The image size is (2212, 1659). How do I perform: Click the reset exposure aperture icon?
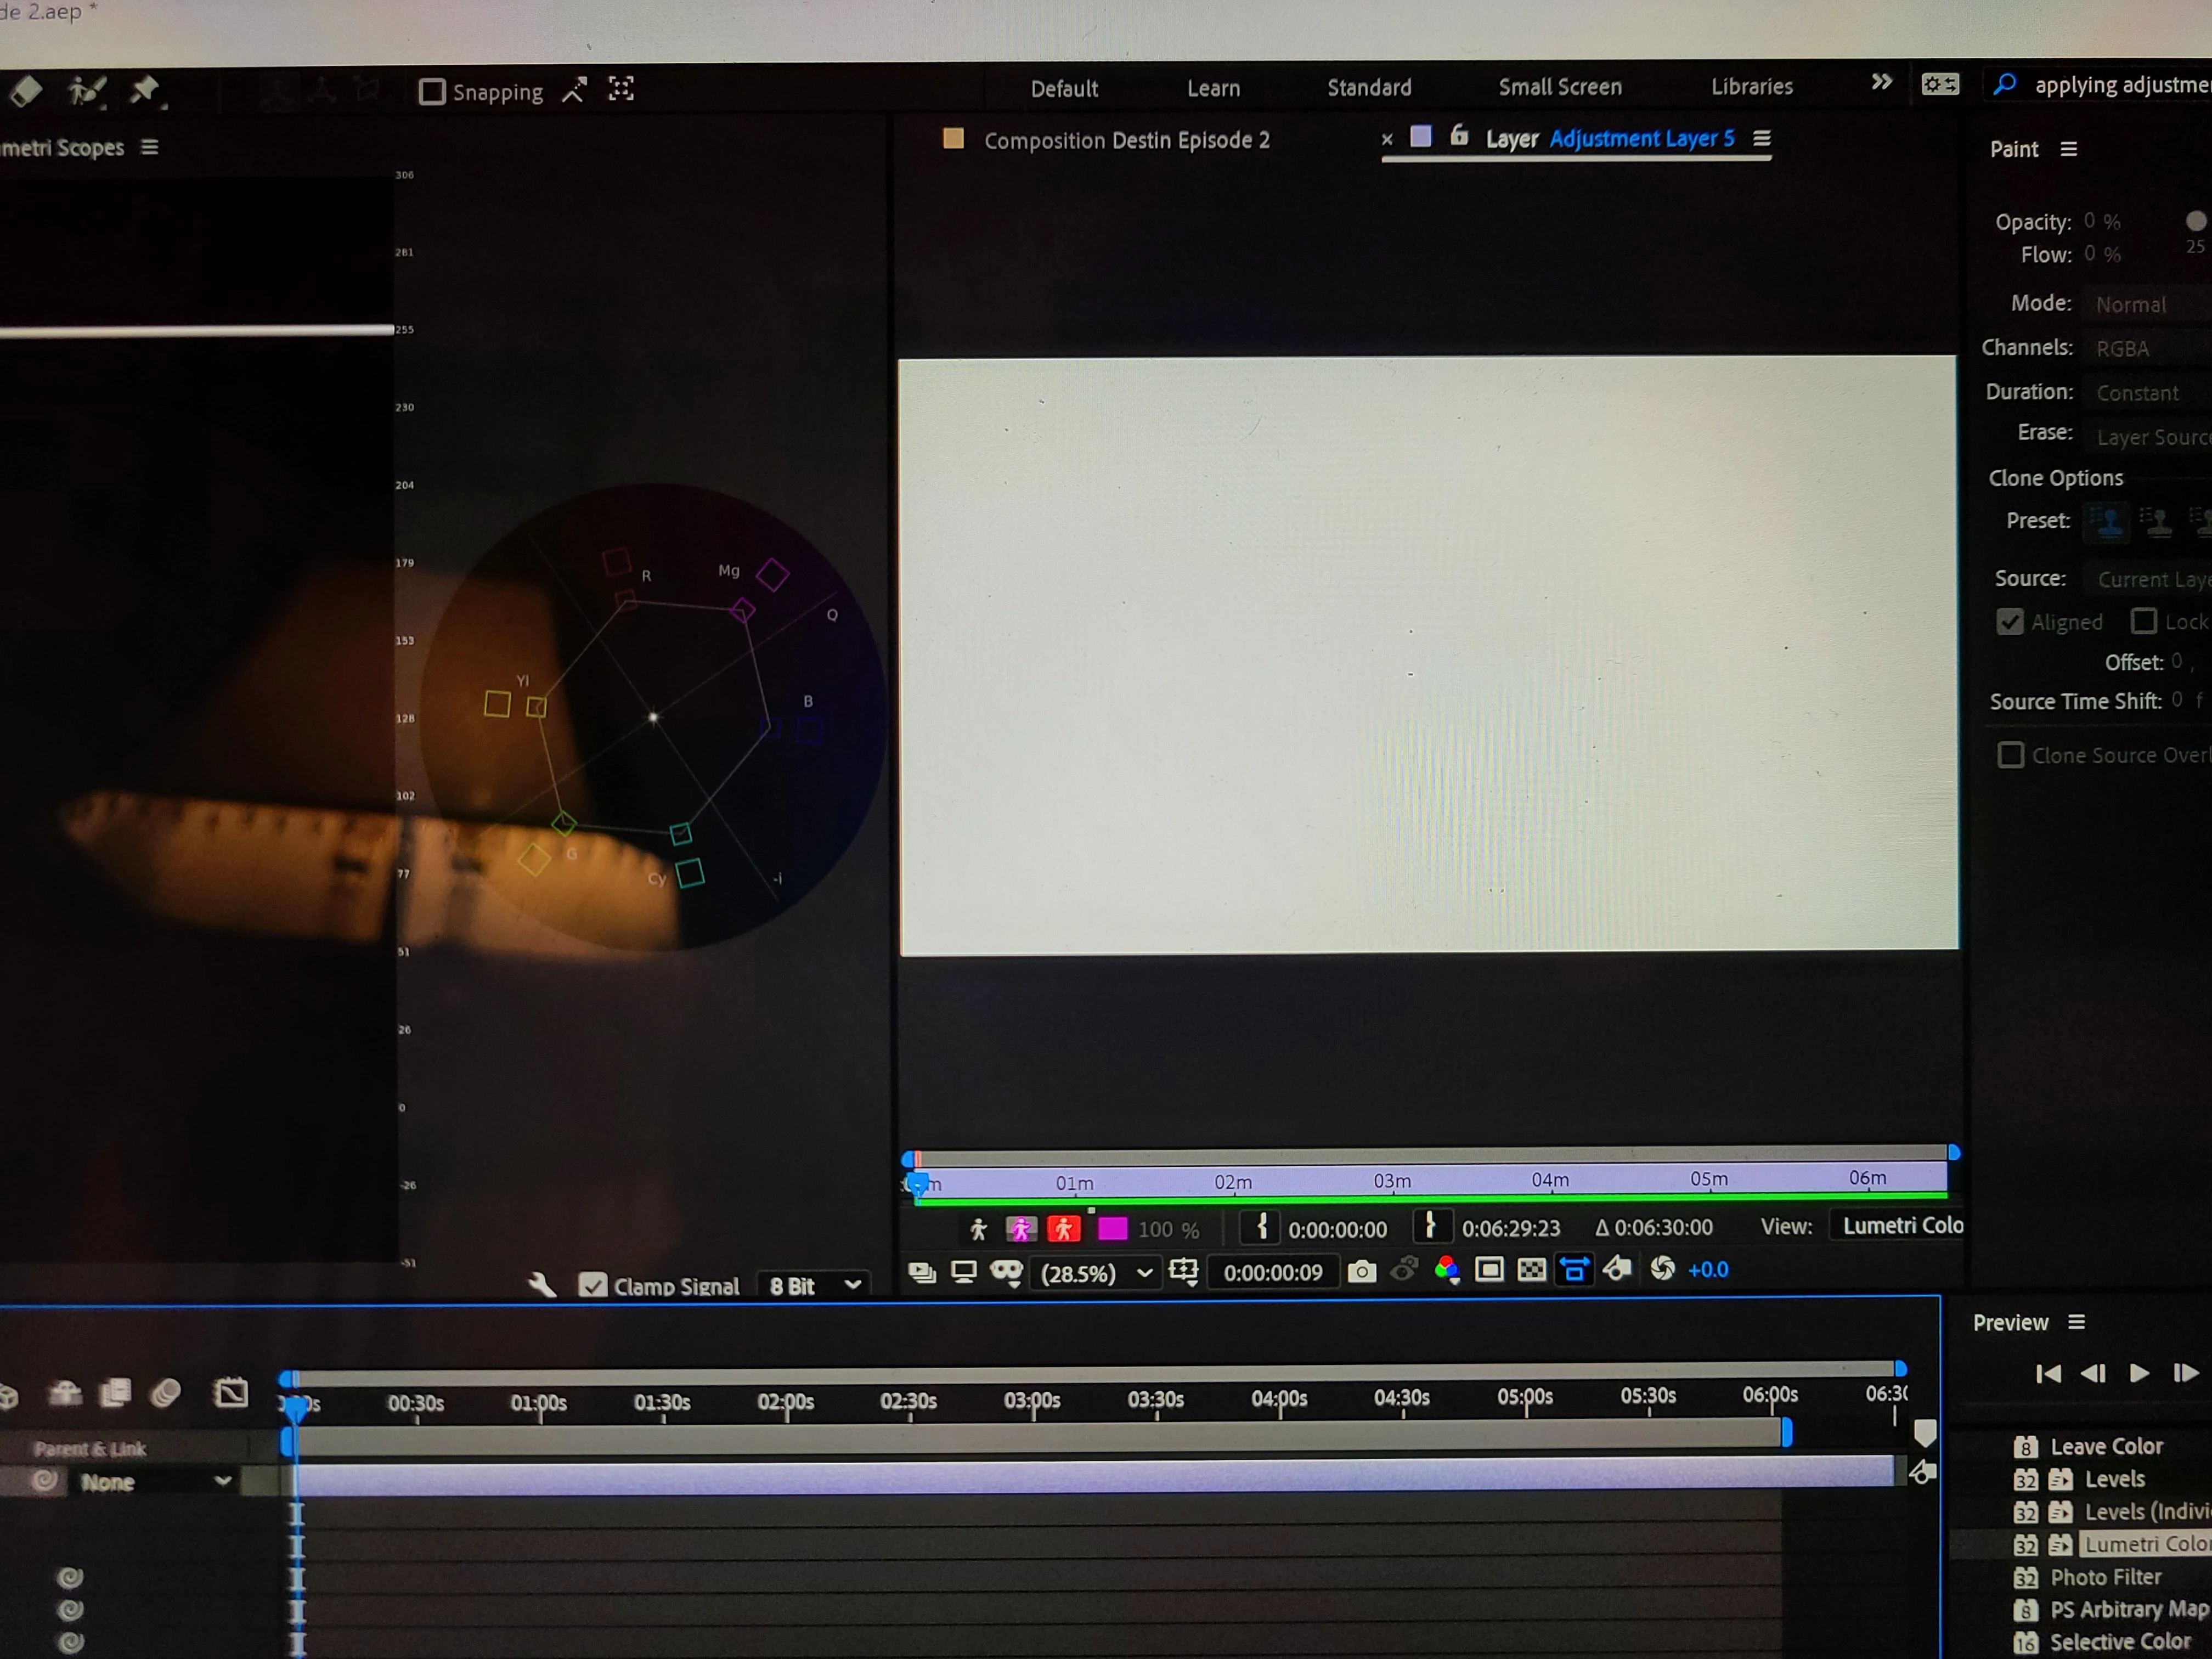pyautogui.click(x=1662, y=1269)
